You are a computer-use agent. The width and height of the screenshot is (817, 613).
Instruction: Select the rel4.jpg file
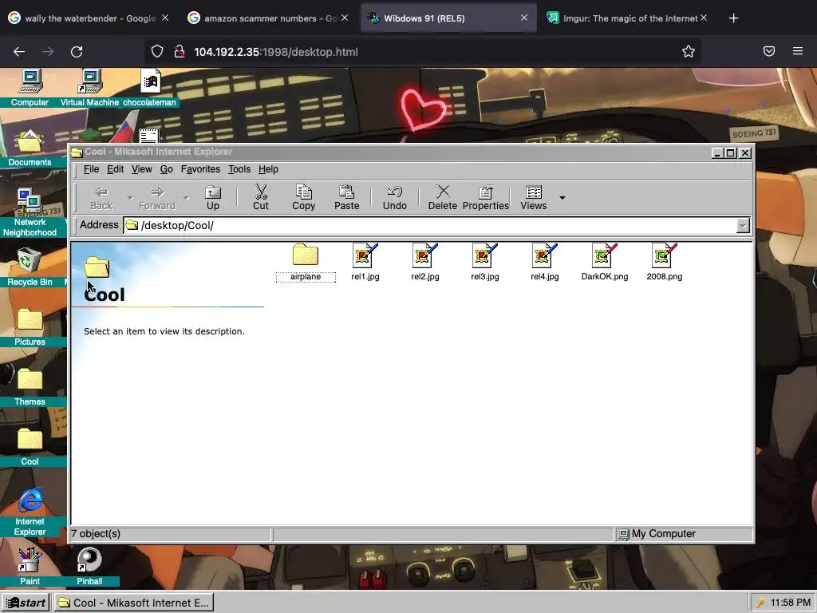(x=545, y=262)
